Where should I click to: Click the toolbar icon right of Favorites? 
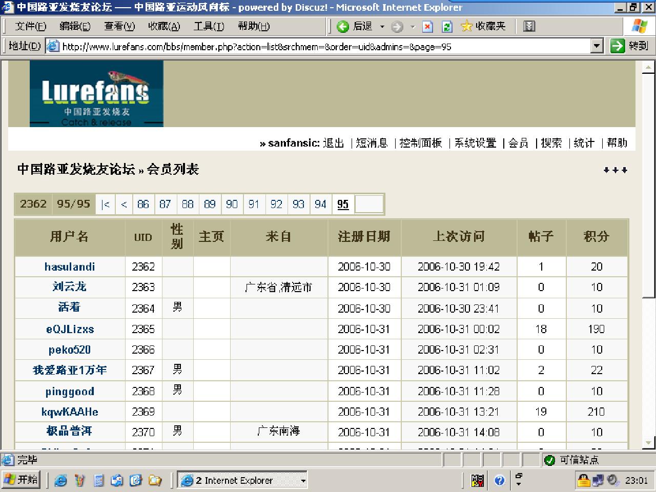coord(529,26)
